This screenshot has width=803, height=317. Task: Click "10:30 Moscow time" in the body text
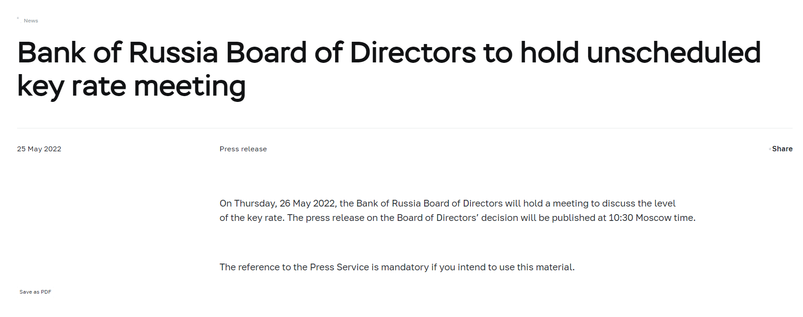(x=651, y=218)
